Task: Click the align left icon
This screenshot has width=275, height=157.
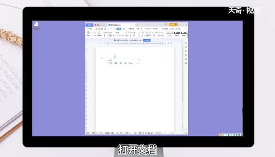Action: (139, 36)
